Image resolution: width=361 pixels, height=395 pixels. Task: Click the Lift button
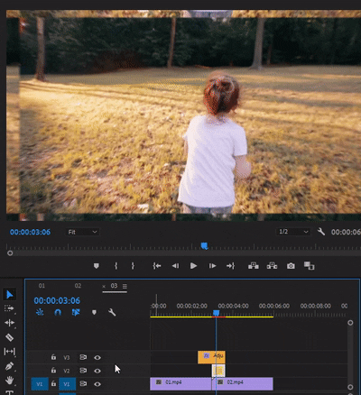254,266
